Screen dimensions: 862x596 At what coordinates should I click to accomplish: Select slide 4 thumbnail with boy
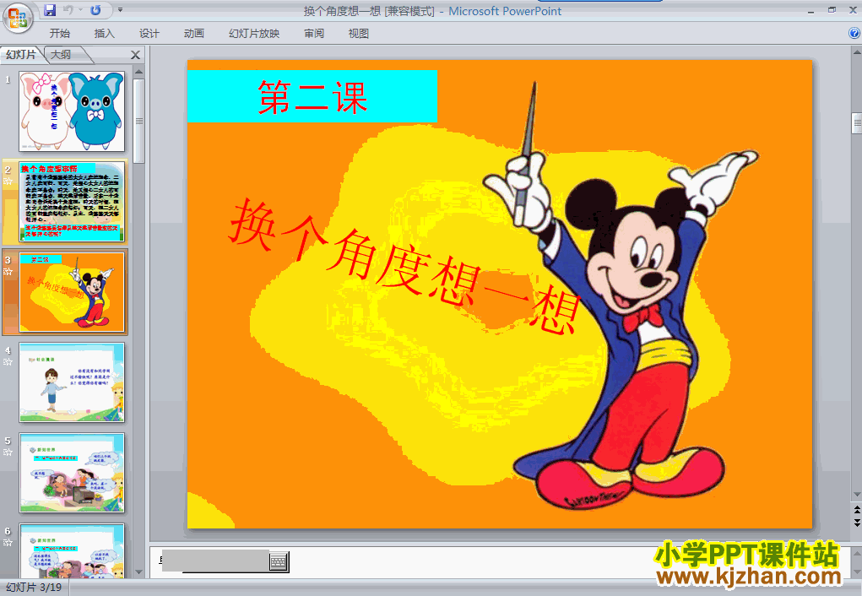[72, 382]
